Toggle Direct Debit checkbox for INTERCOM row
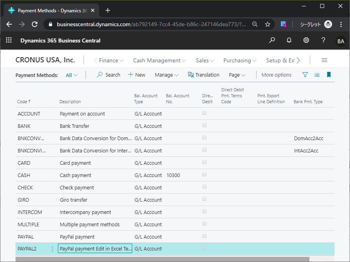The width and height of the screenshot is (350, 262). [x=204, y=212]
